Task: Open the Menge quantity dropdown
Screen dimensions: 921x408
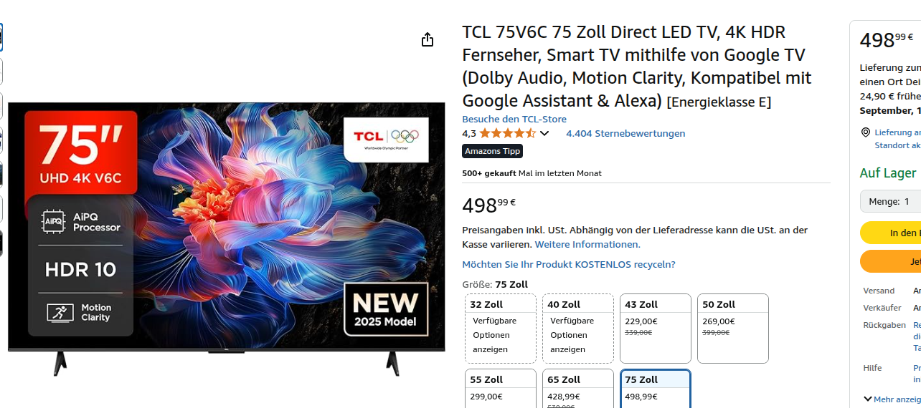Action: 891,201
